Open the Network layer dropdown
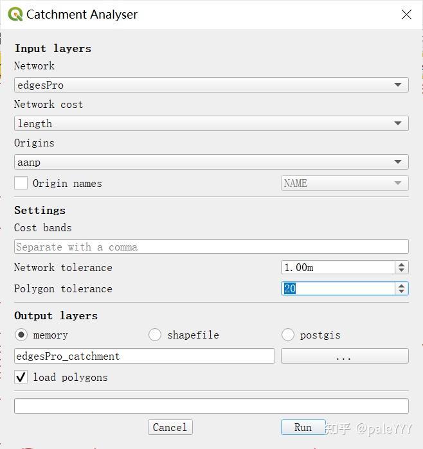Screen dimensions: 423x449 (x=211, y=85)
